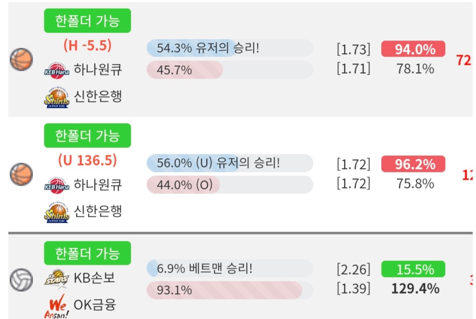Image resolution: width=476 pixels, height=319 pixels.
Task: Click the basketball icon in the handicap row
Action: coord(21,59)
